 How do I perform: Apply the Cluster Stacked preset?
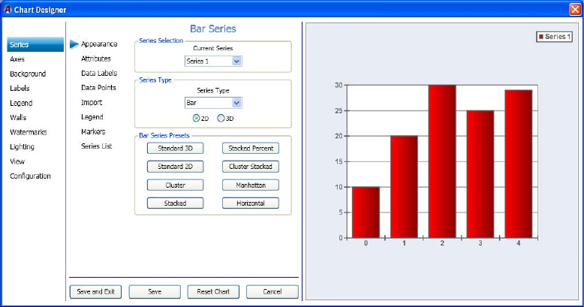pos(251,167)
